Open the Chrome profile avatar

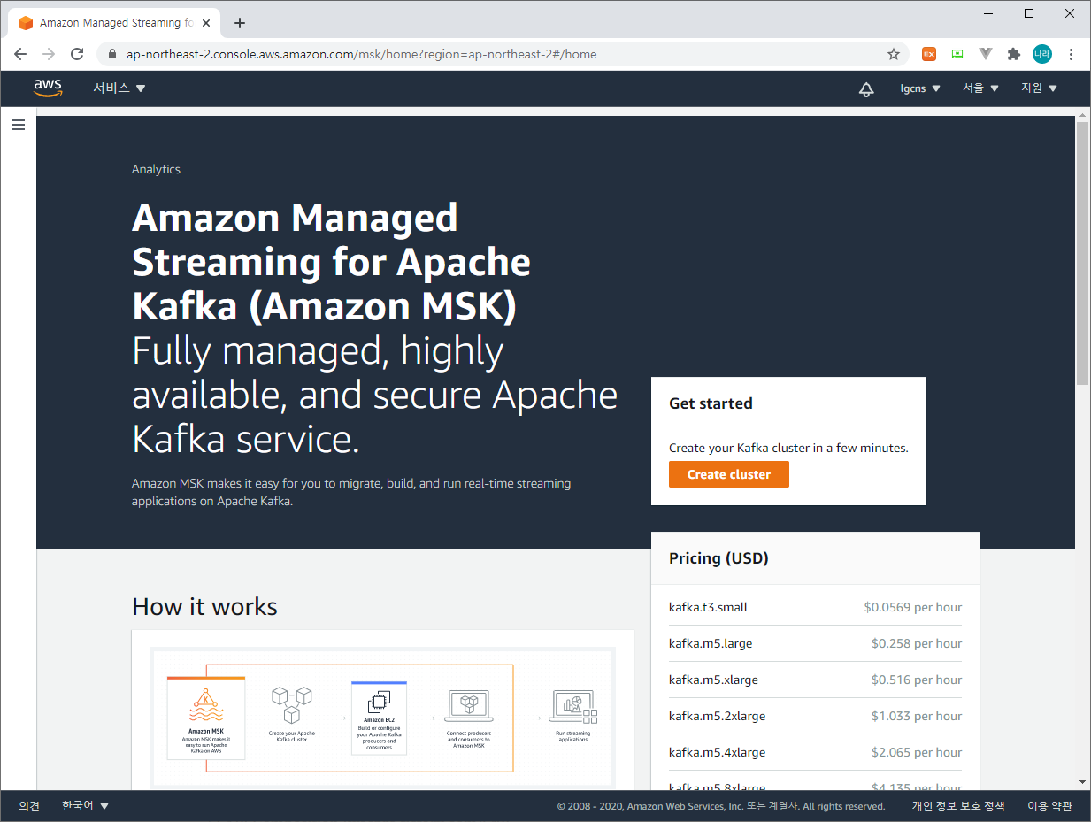tap(1042, 54)
